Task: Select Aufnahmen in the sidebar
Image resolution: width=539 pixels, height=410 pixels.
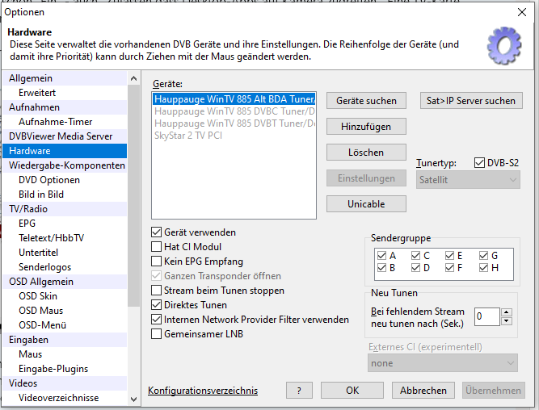Action: [x=65, y=107]
